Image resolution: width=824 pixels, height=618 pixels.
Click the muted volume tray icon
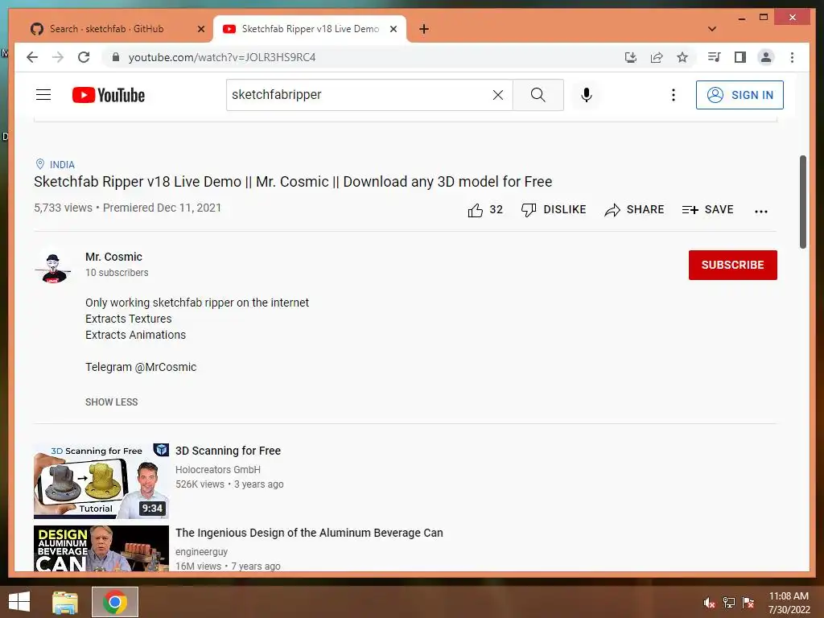tap(709, 603)
